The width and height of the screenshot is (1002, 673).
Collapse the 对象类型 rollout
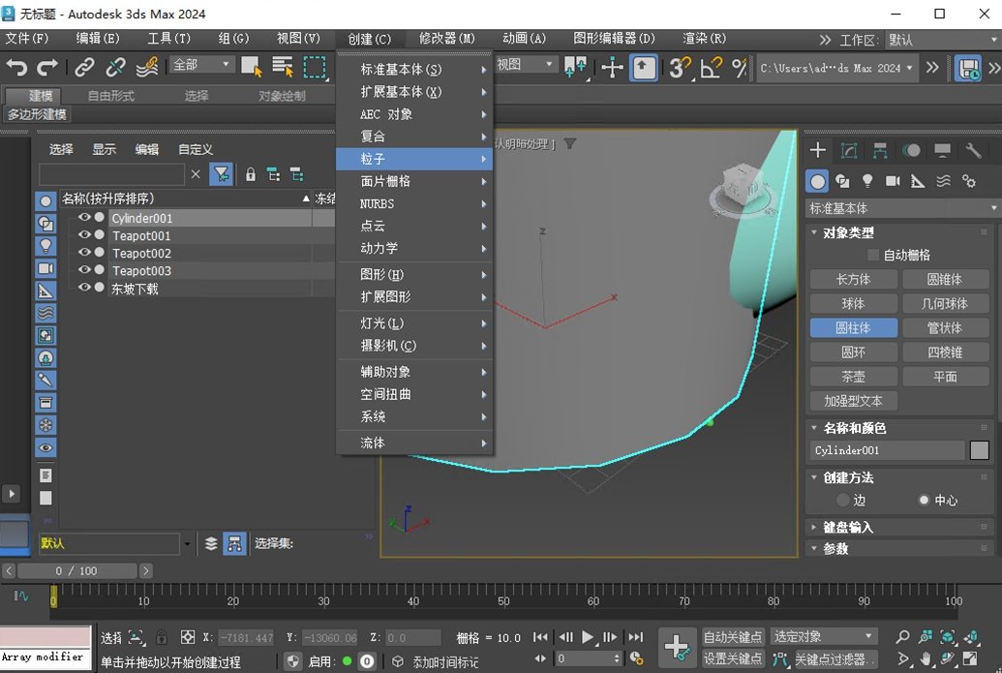(814, 232)
